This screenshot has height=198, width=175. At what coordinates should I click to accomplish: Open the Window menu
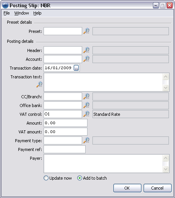pos(21,13)
